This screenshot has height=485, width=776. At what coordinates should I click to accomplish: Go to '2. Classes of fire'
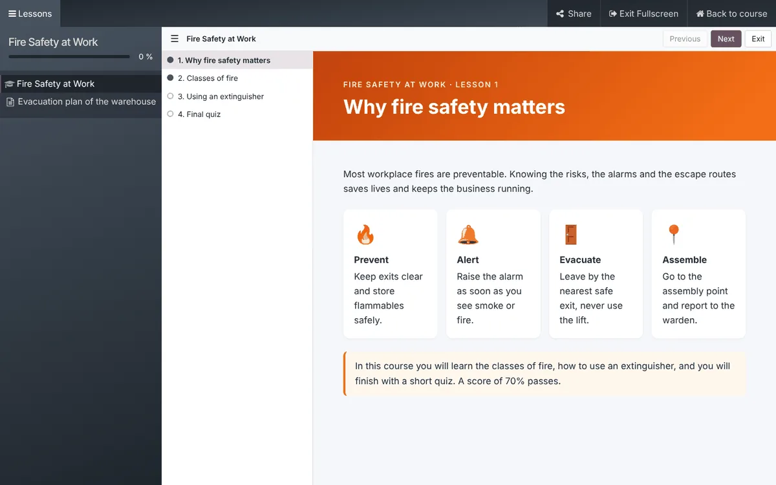point(237,78)
